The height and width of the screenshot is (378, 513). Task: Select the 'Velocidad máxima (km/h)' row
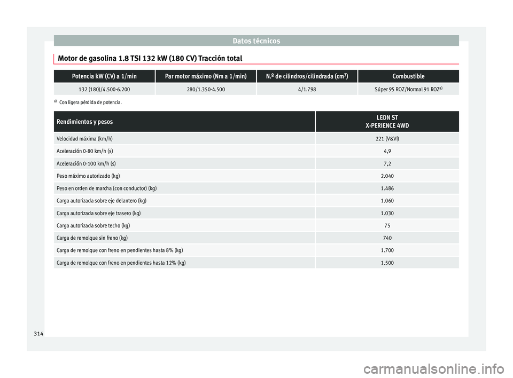coord(84,139)
